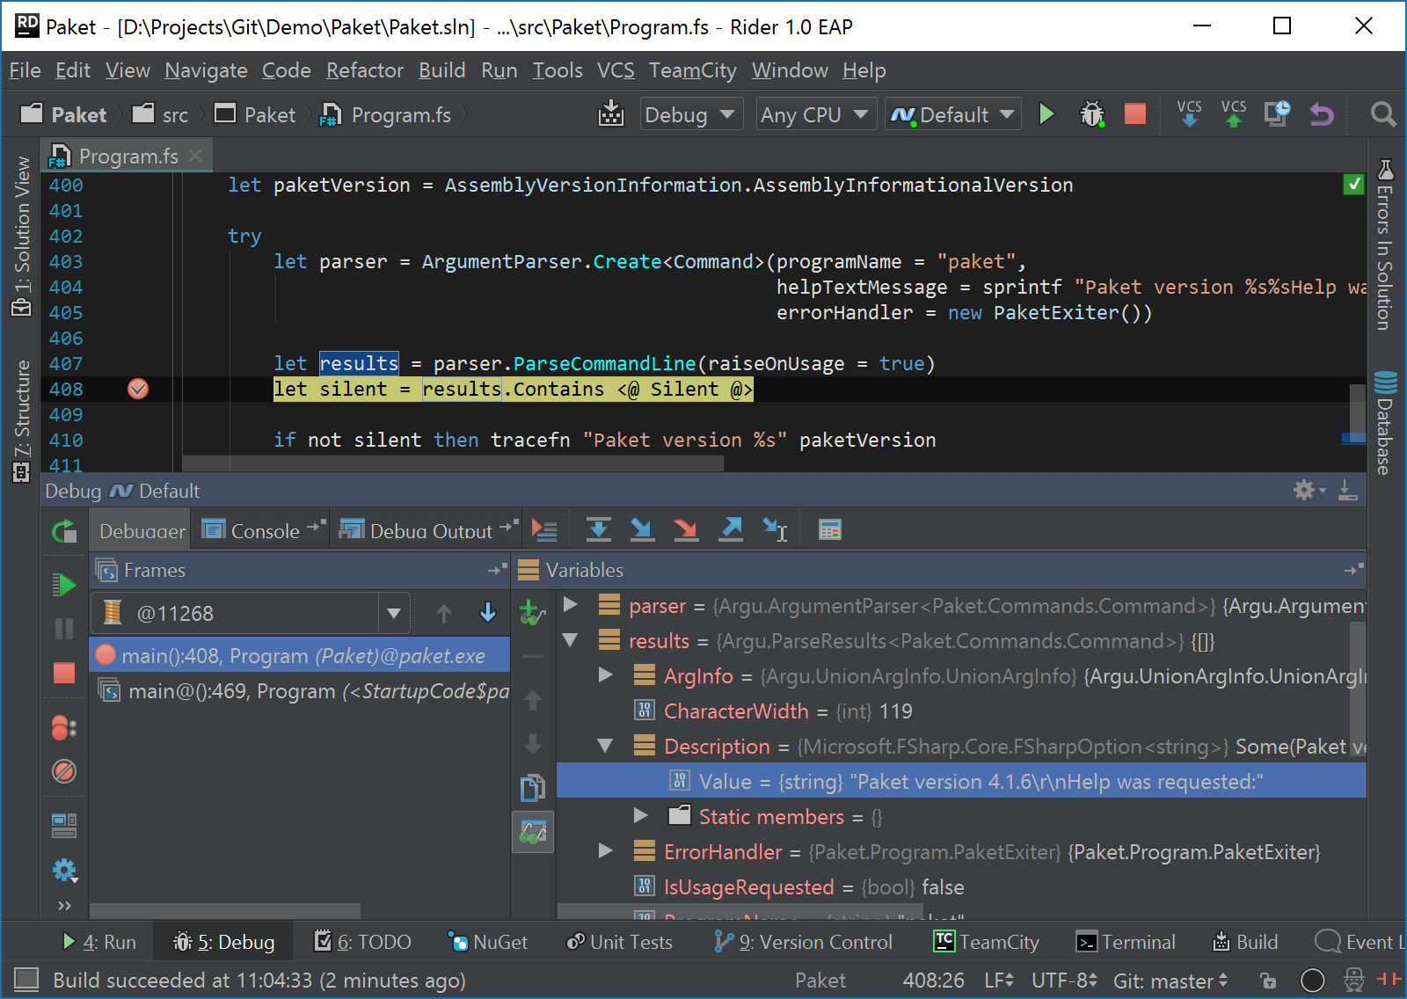Commit changes with the green VCS arrow
Screen dimensions: 1407x999
(1234, 114)
